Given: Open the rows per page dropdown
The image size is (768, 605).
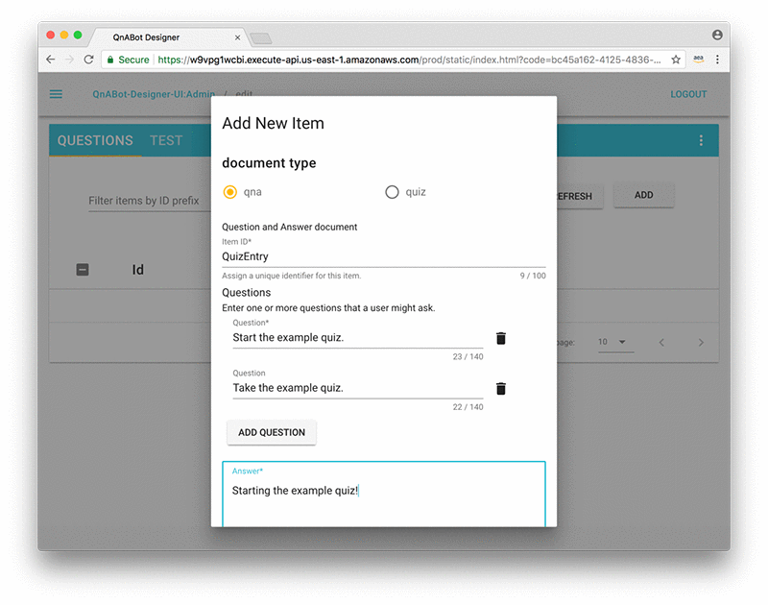Looking at the screenshot, I should click(615, 342).
